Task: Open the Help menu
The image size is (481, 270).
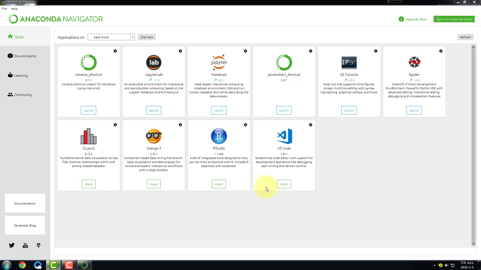Action: pyautogui.click(x=14, y=9)
